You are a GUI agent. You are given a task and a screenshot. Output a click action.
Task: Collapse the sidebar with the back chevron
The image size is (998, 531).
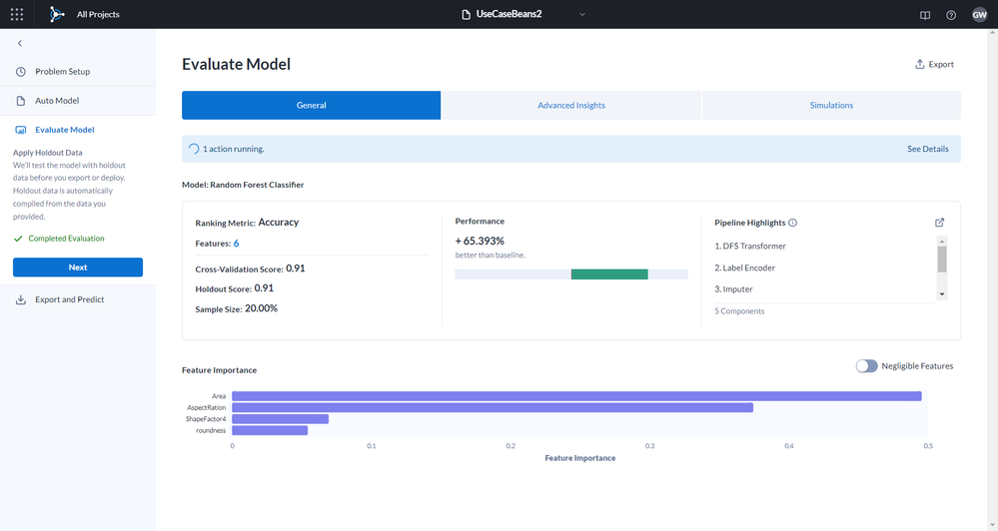click(x=20, y=44)
